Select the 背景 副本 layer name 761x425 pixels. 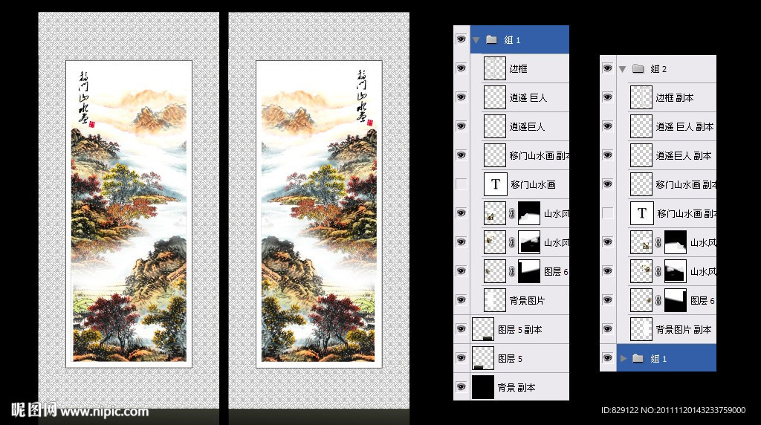point(516,387)
